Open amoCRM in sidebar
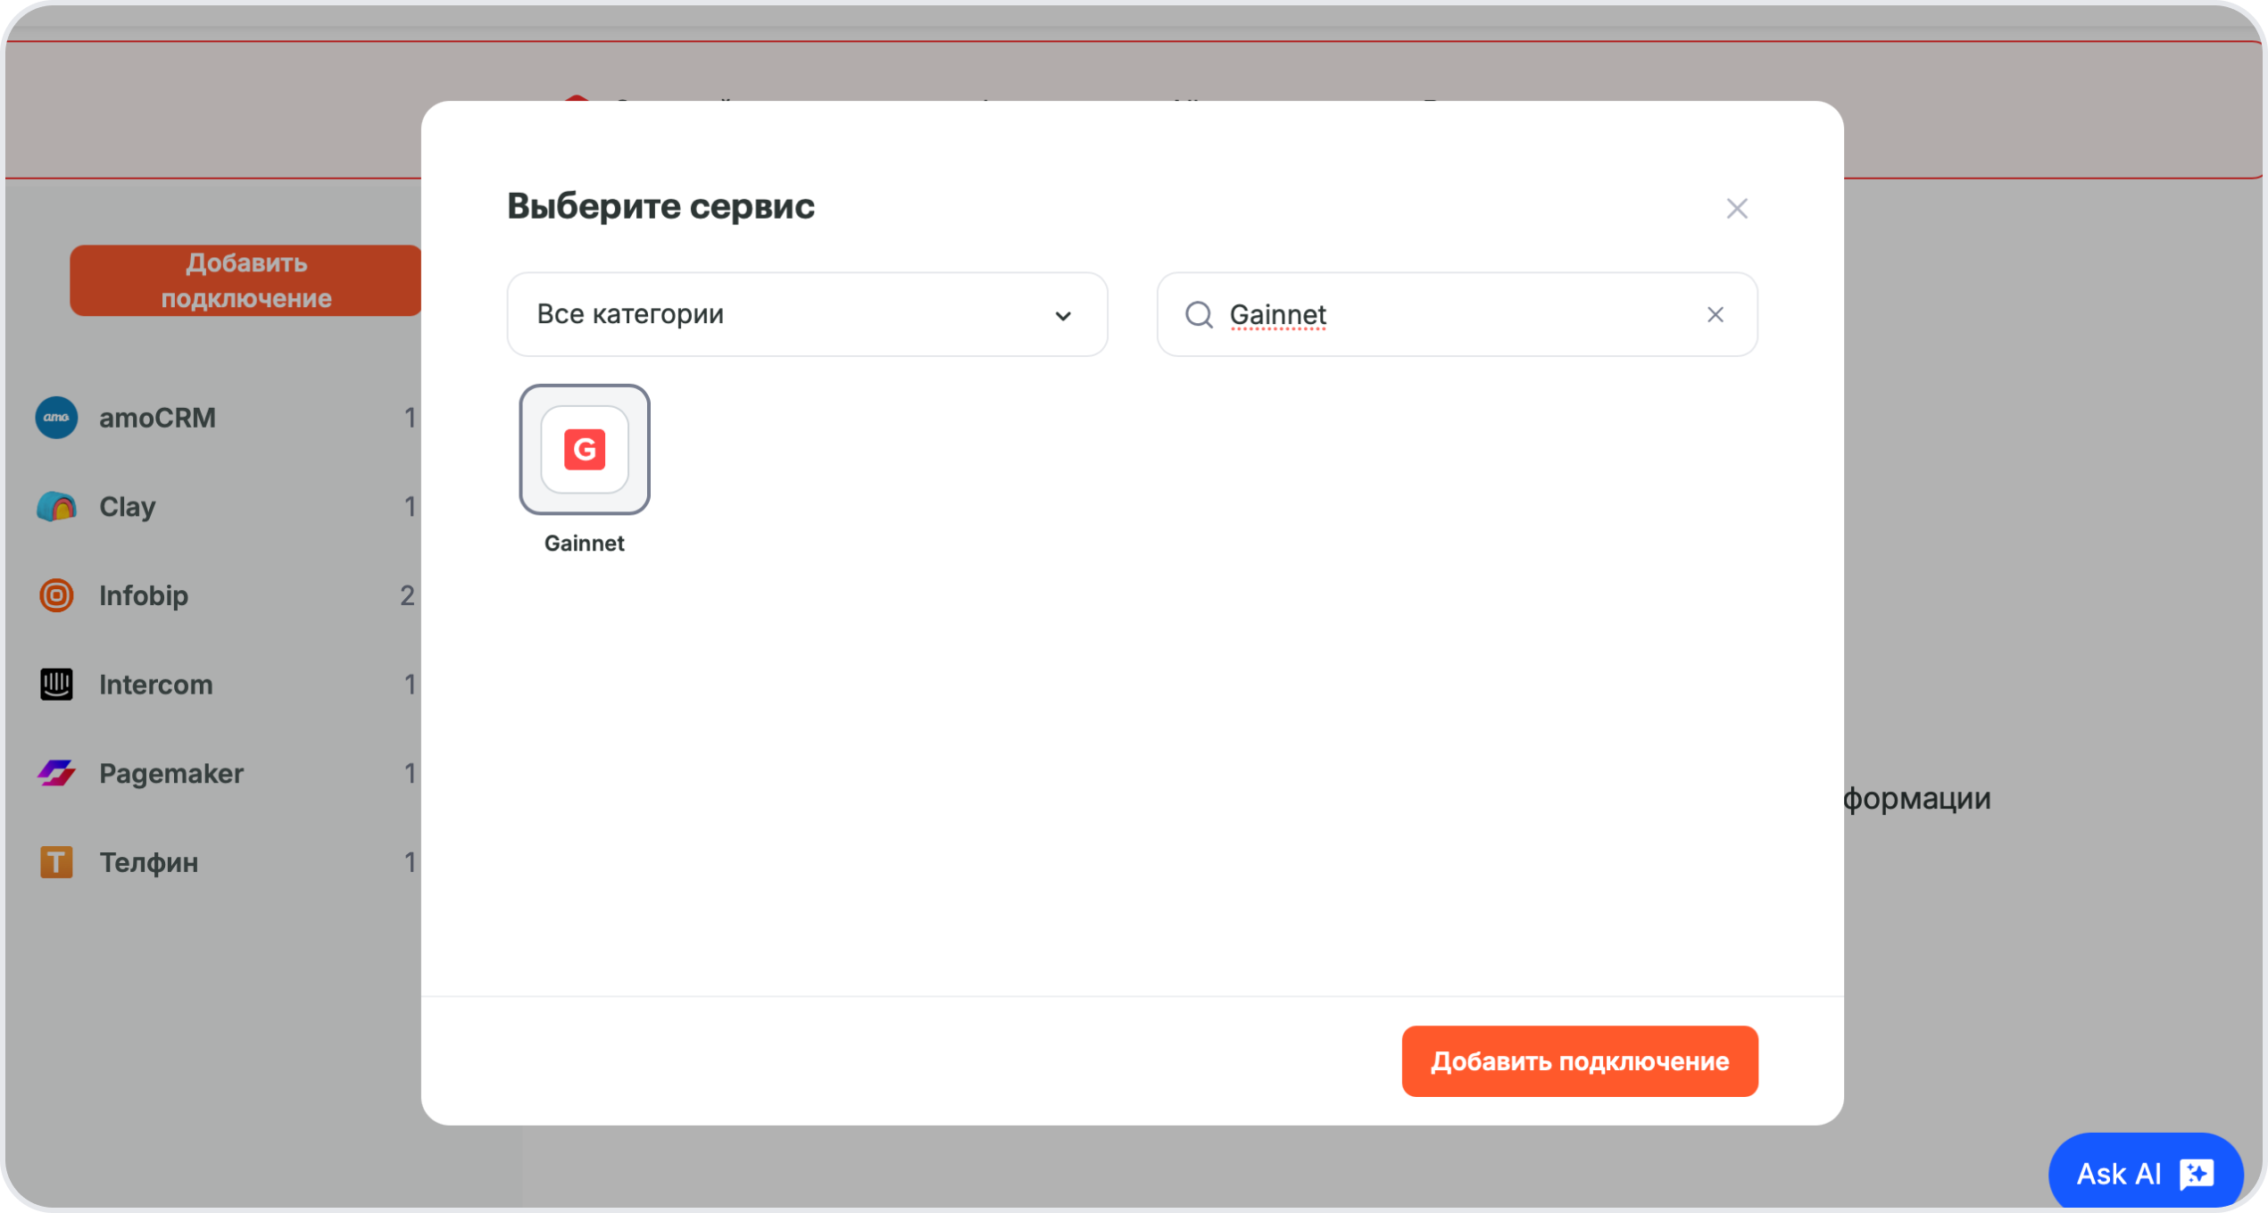This screenshot has width=2268, height=1213. [x=226, y=418]
